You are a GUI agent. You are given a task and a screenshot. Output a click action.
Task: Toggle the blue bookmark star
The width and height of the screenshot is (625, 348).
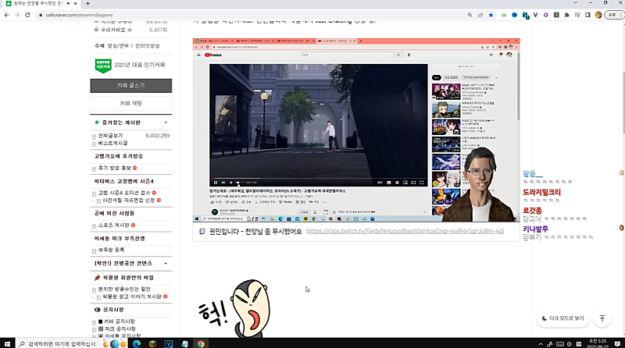tap(491, 15)
